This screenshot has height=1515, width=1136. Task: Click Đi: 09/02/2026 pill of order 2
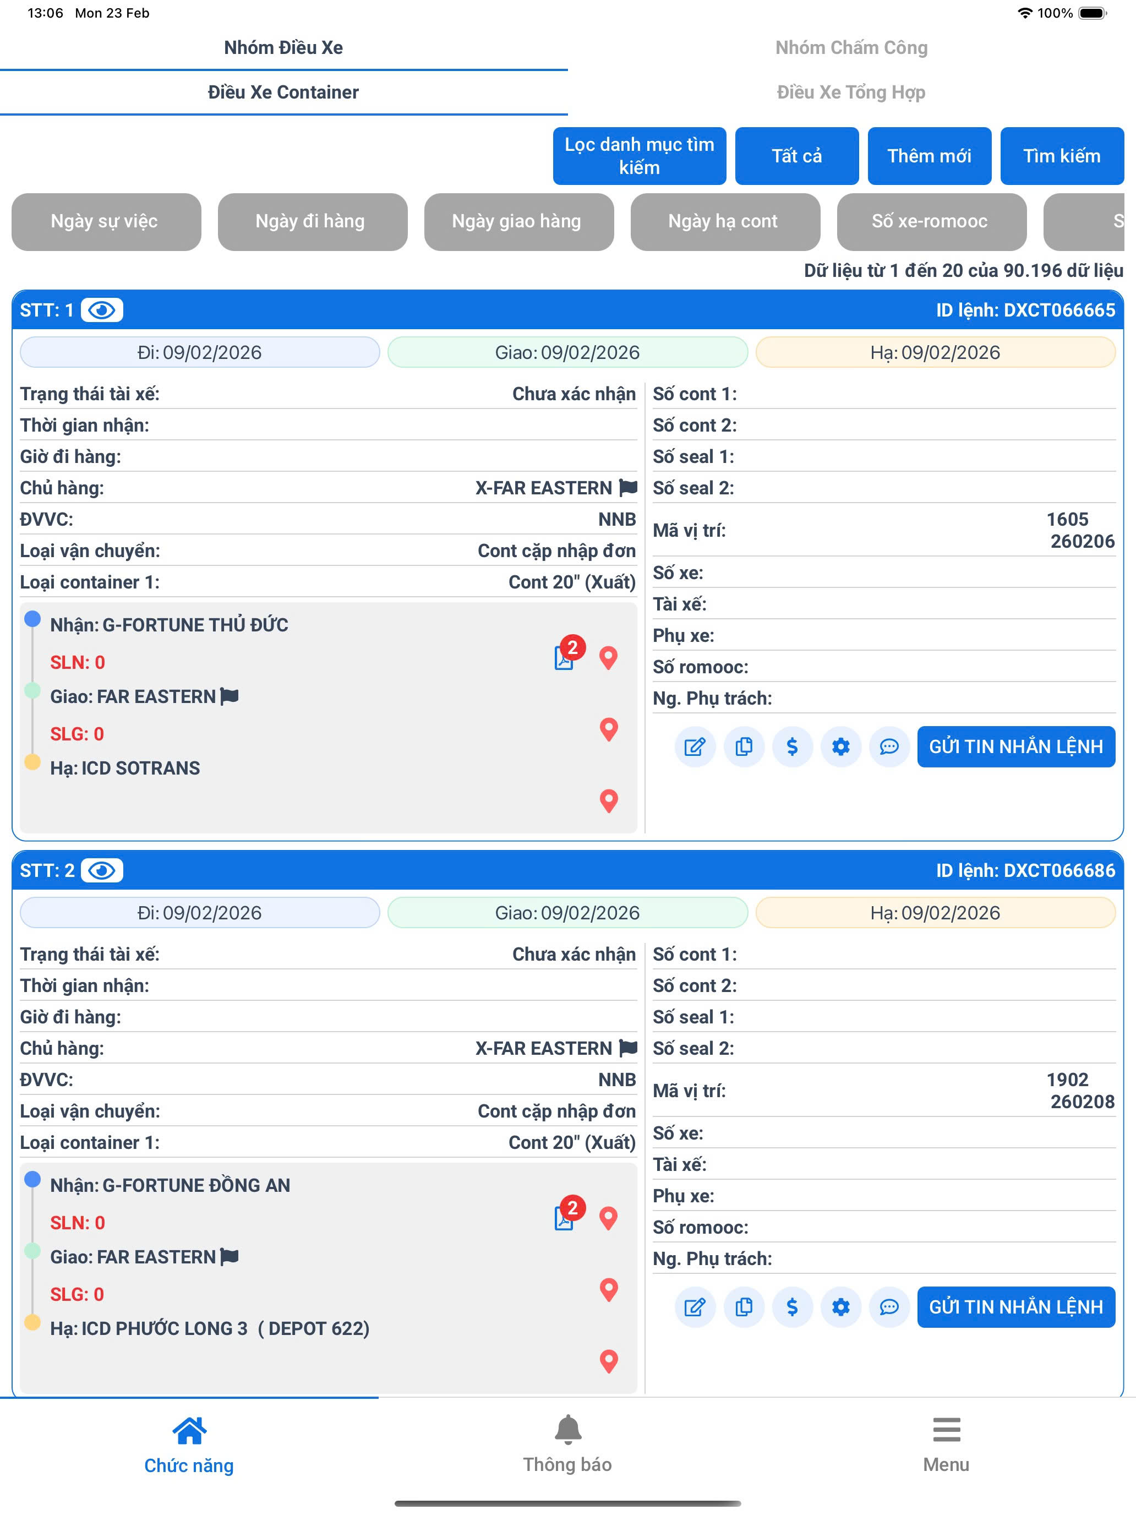200,912
